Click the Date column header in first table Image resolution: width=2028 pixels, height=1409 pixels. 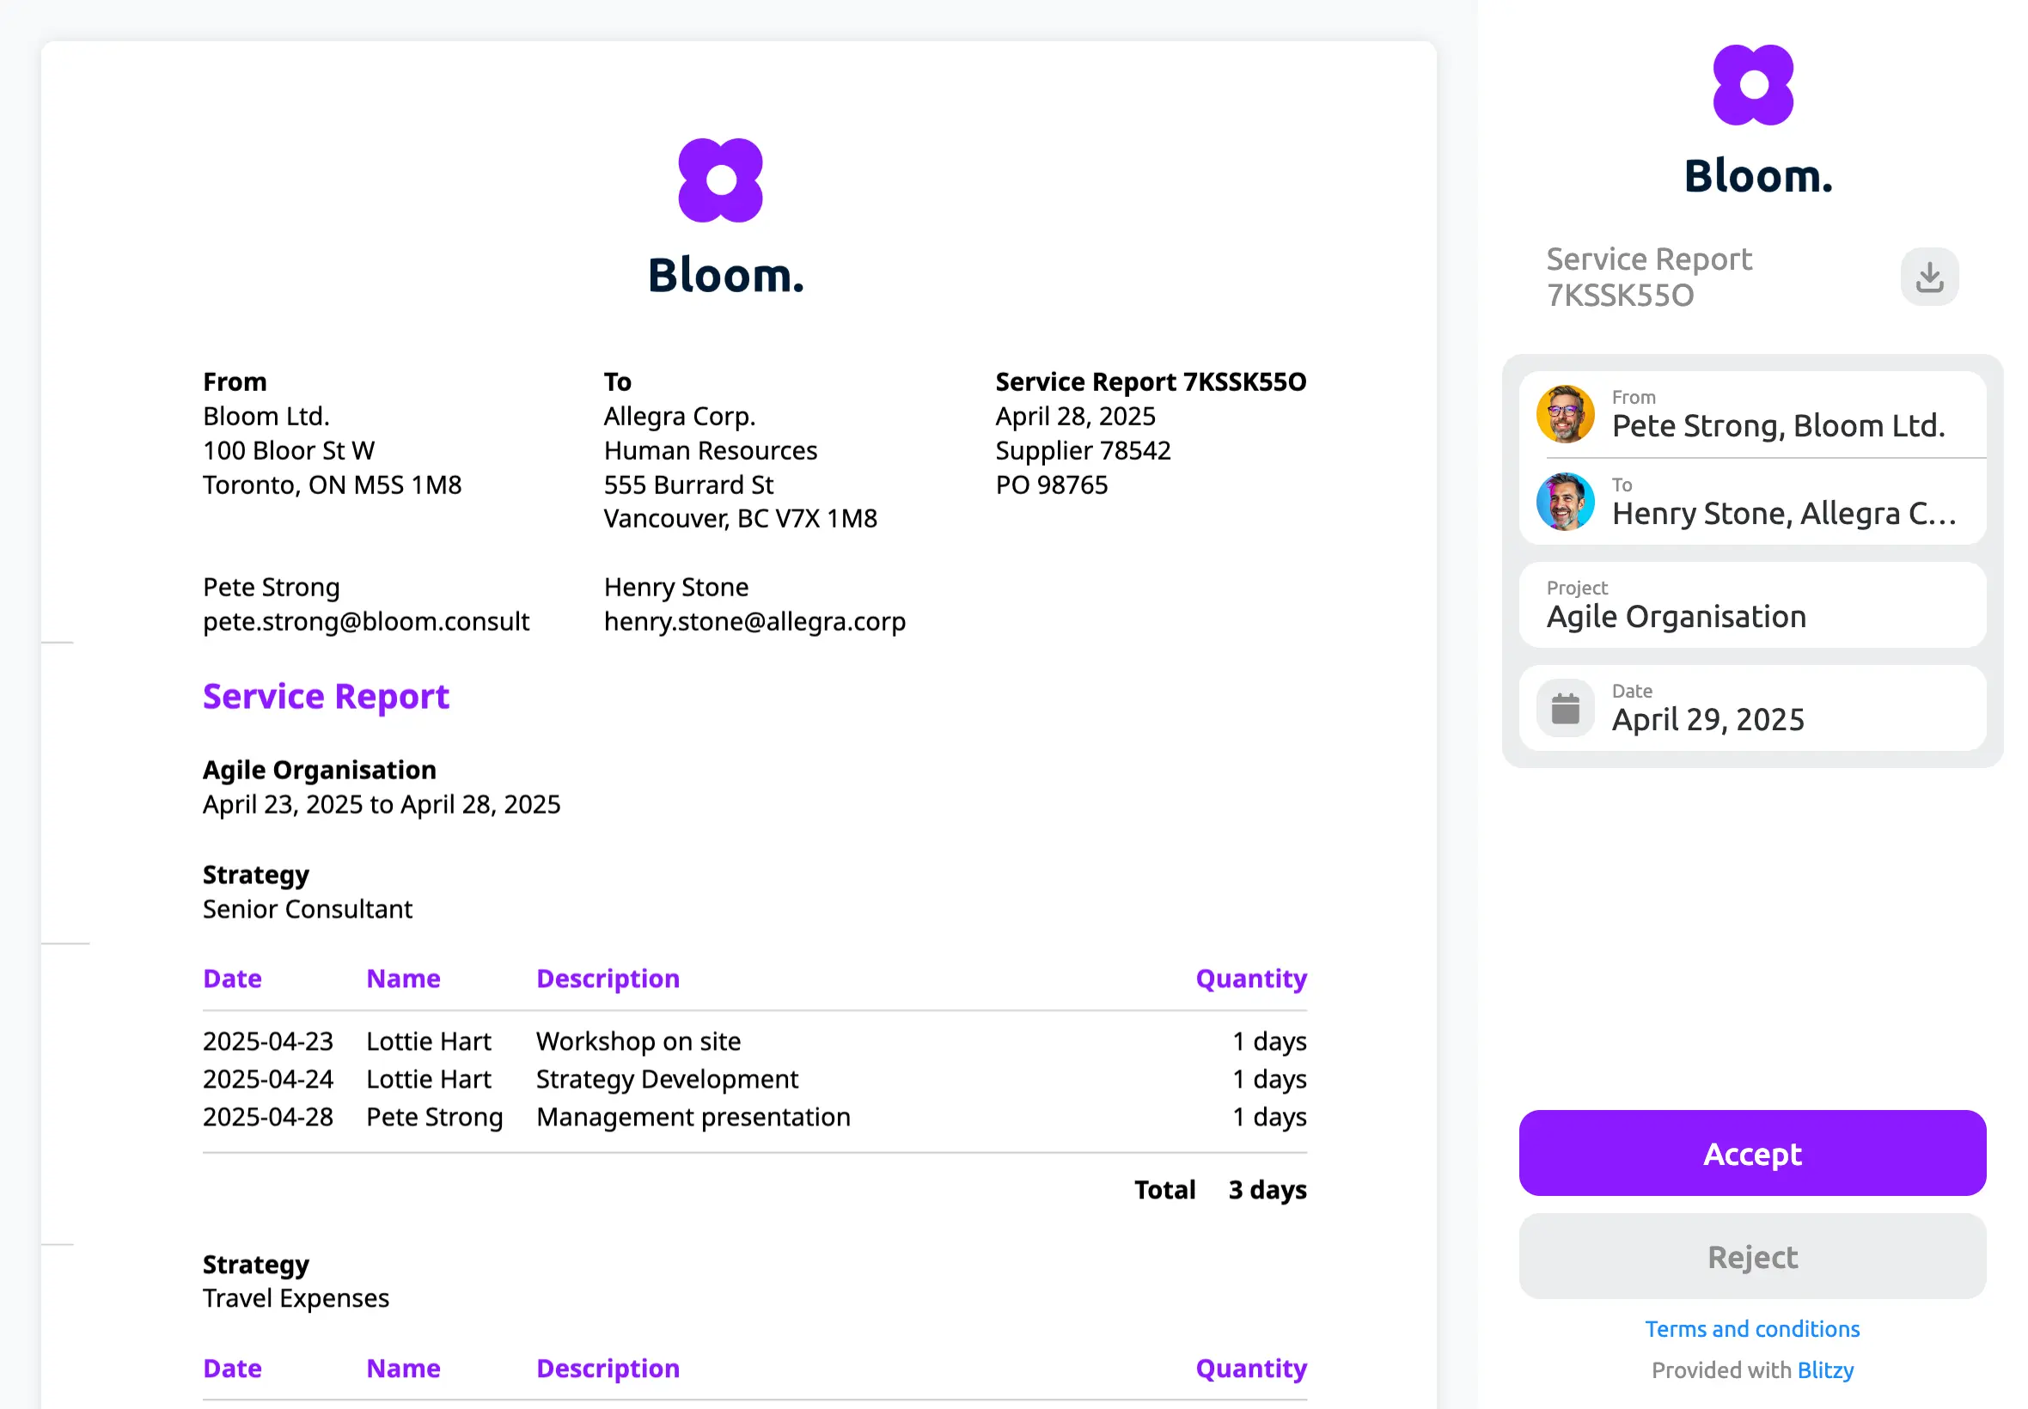click(x=232, y=979)
